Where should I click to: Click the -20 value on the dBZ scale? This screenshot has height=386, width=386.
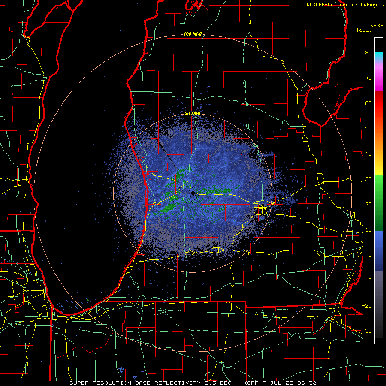367,305
